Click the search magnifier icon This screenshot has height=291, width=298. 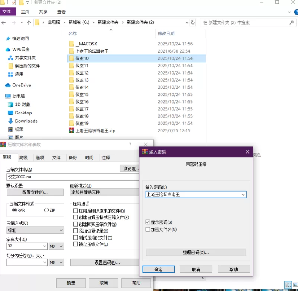click(292, 23)
